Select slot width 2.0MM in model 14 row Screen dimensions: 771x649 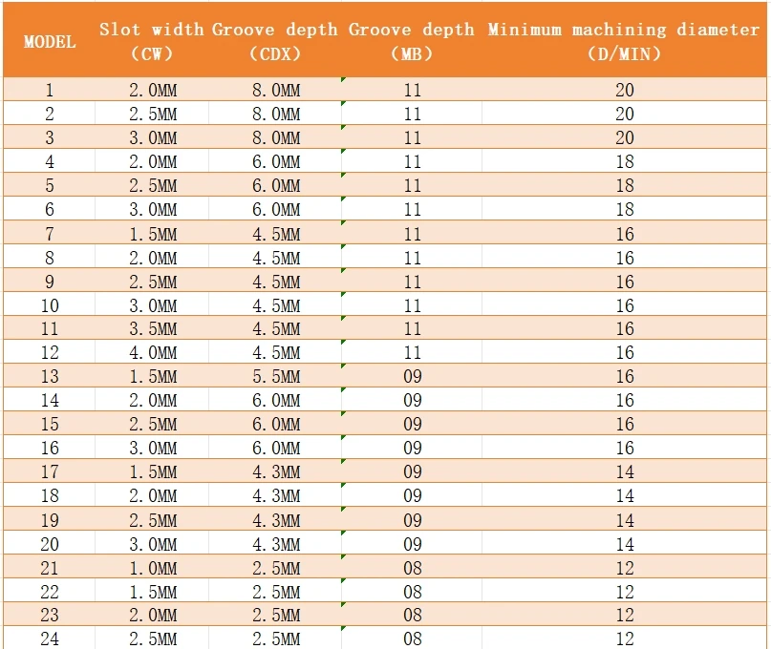153,401
